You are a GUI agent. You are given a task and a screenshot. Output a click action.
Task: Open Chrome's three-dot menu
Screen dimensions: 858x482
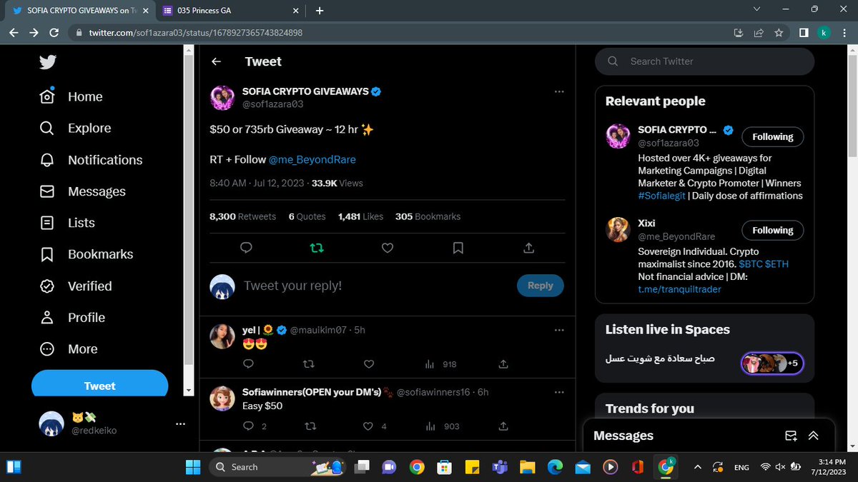844,33
